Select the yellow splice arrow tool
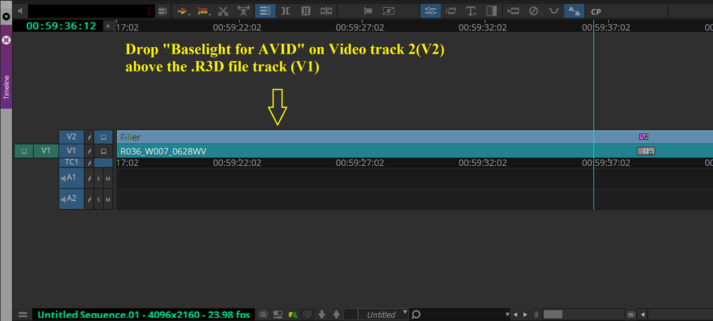713x321 pixels. tap(183, 11)
